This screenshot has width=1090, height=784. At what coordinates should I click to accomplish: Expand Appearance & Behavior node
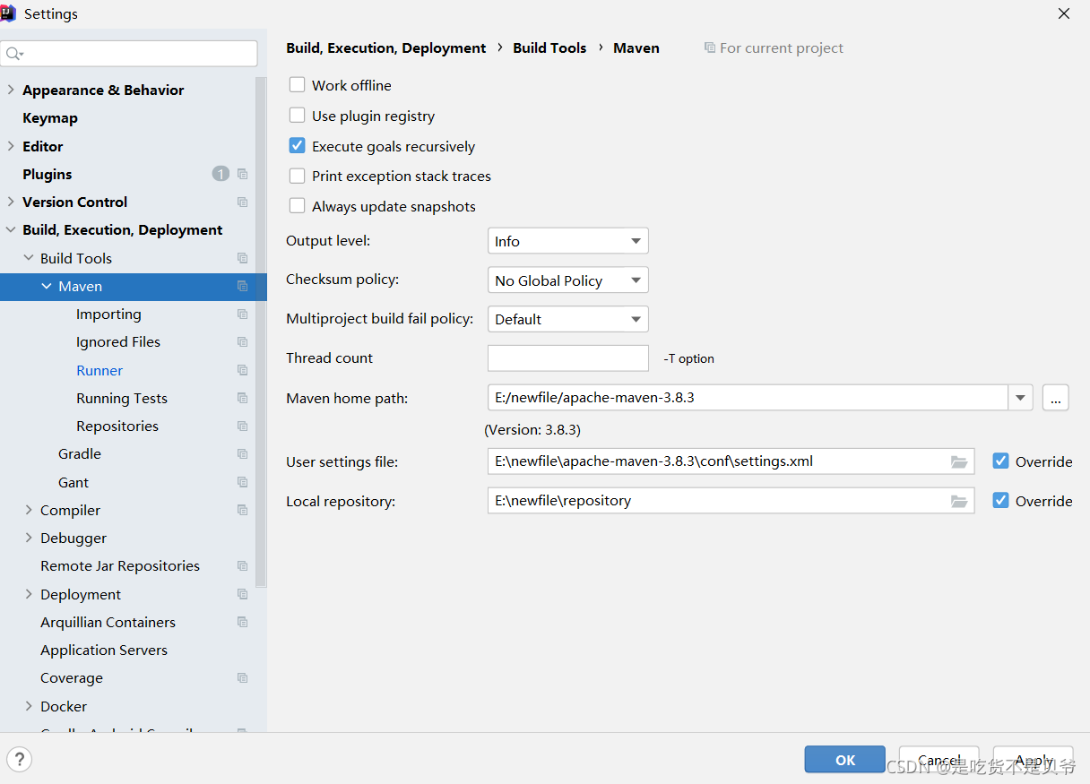pos(11,90)
